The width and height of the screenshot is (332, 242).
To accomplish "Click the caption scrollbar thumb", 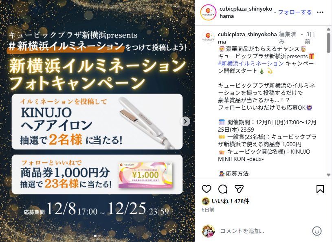I will coord(328,42).
